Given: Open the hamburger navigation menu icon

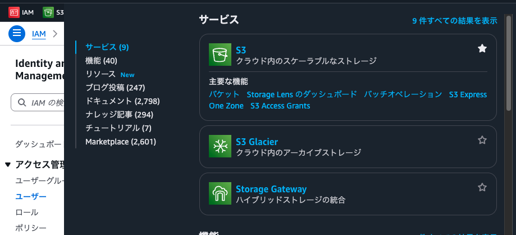Looking at the screenshot, I should (x=17, y=34).
